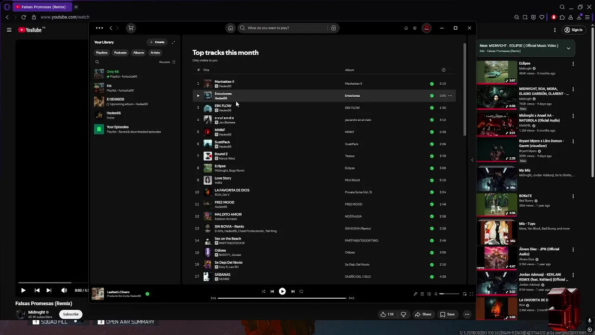Open YouTube hamburger guide menu
The width and height of the screenshot is (595, 335).
tap(9, 30)
